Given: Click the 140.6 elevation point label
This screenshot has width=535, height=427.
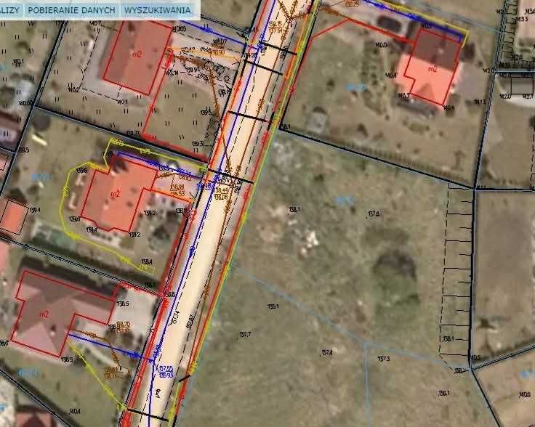Looking at the screenshot, I should (524, 395).
